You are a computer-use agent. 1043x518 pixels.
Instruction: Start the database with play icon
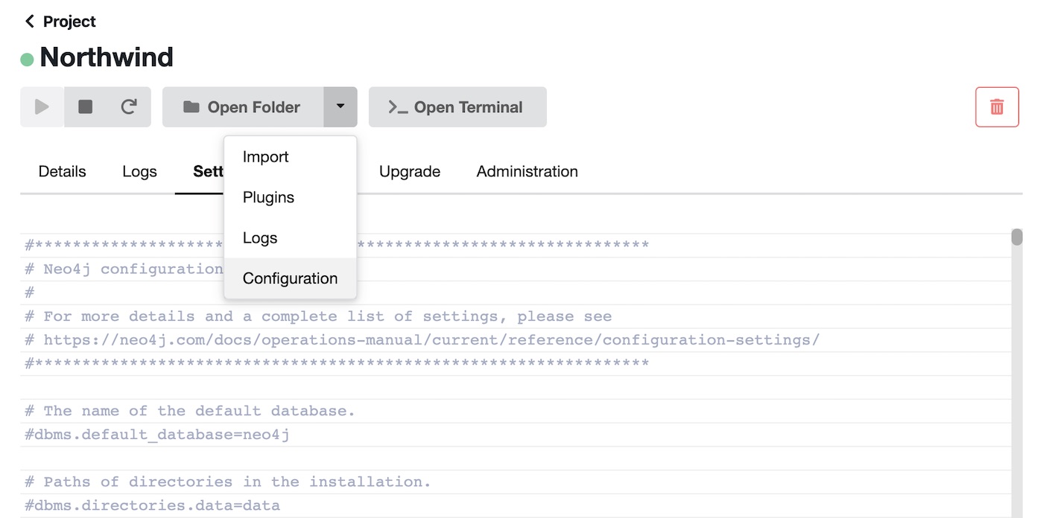[x=42, y=107]
